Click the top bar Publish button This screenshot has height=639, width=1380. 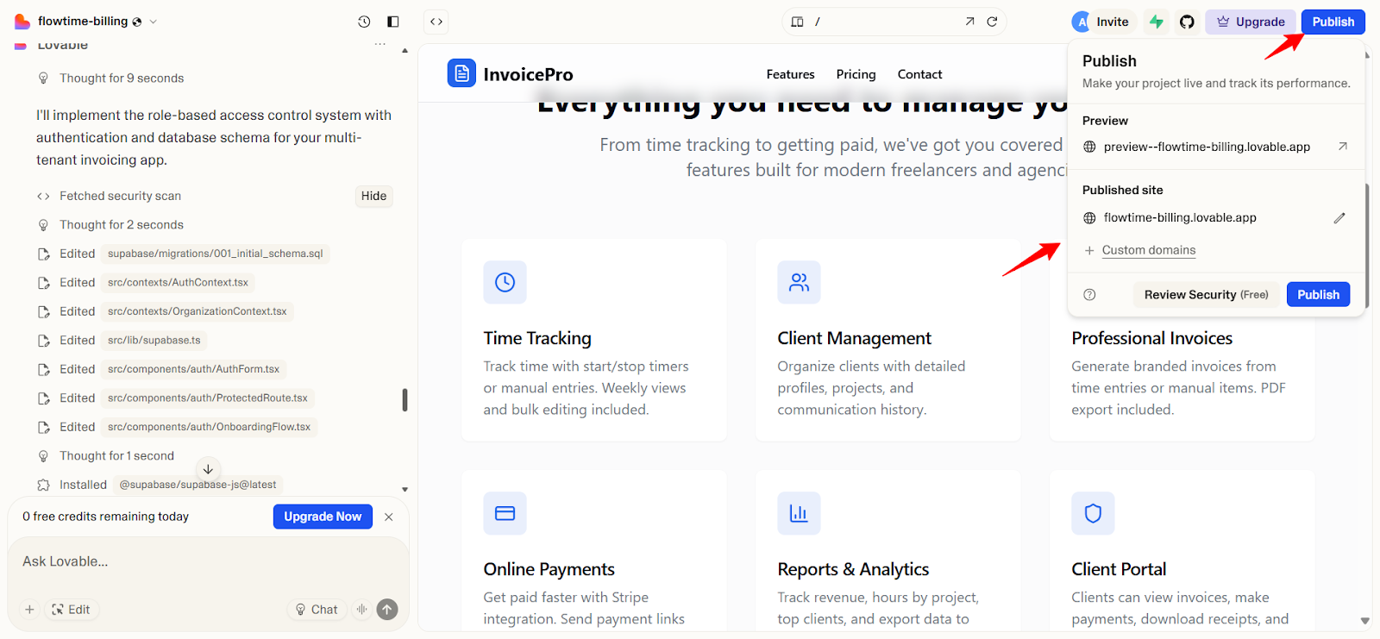click(x=1333, y=22)
